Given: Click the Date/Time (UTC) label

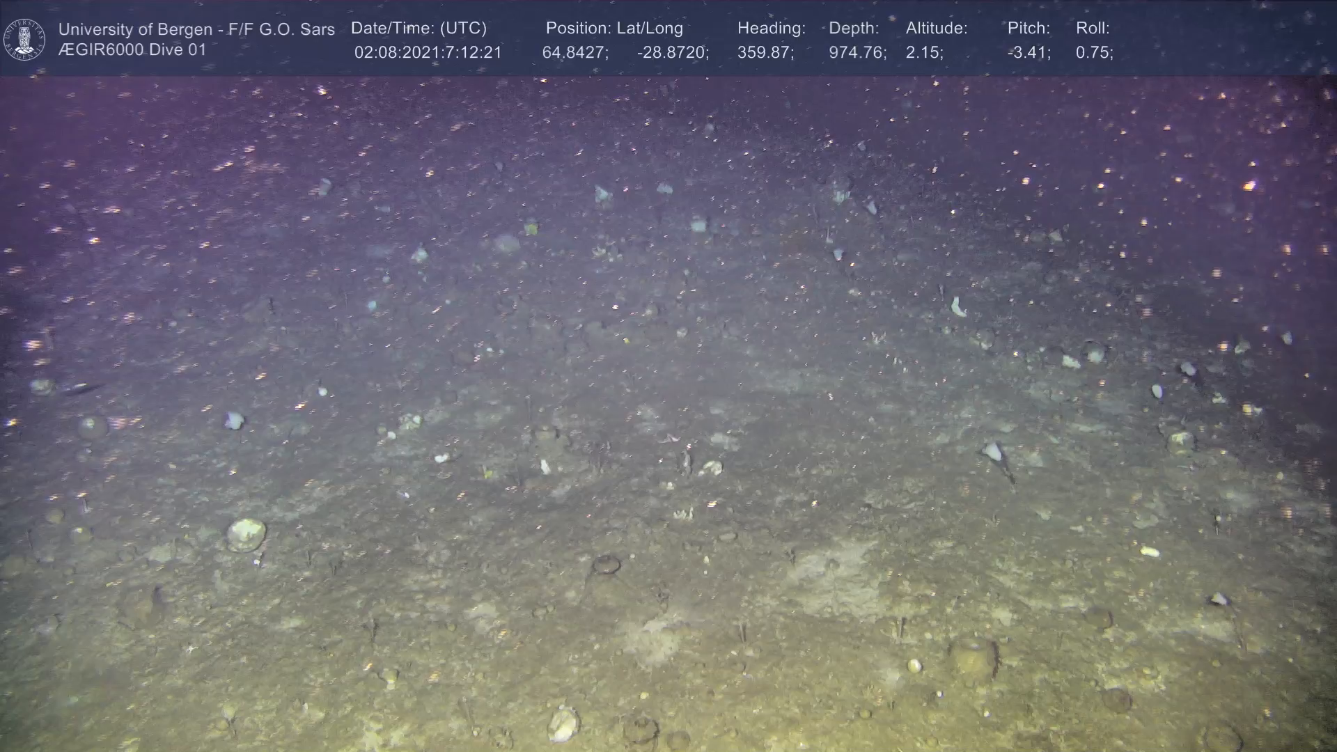Looking at the screenshot, I should point(419,29).
